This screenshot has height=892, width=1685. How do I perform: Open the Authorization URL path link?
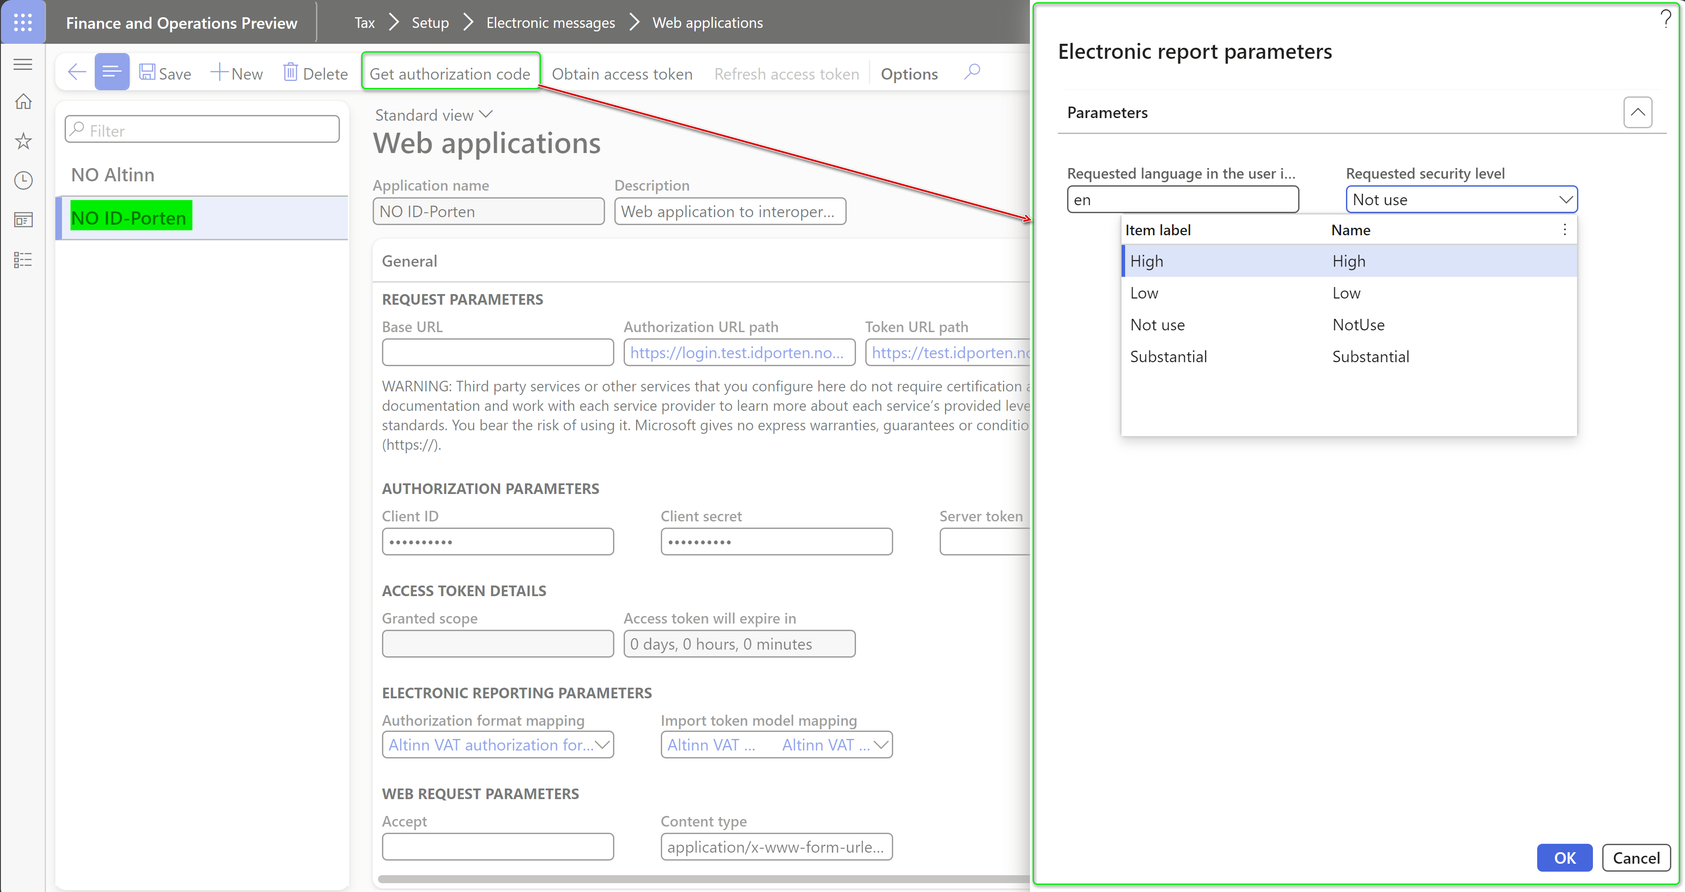click(x=736, y=353)
